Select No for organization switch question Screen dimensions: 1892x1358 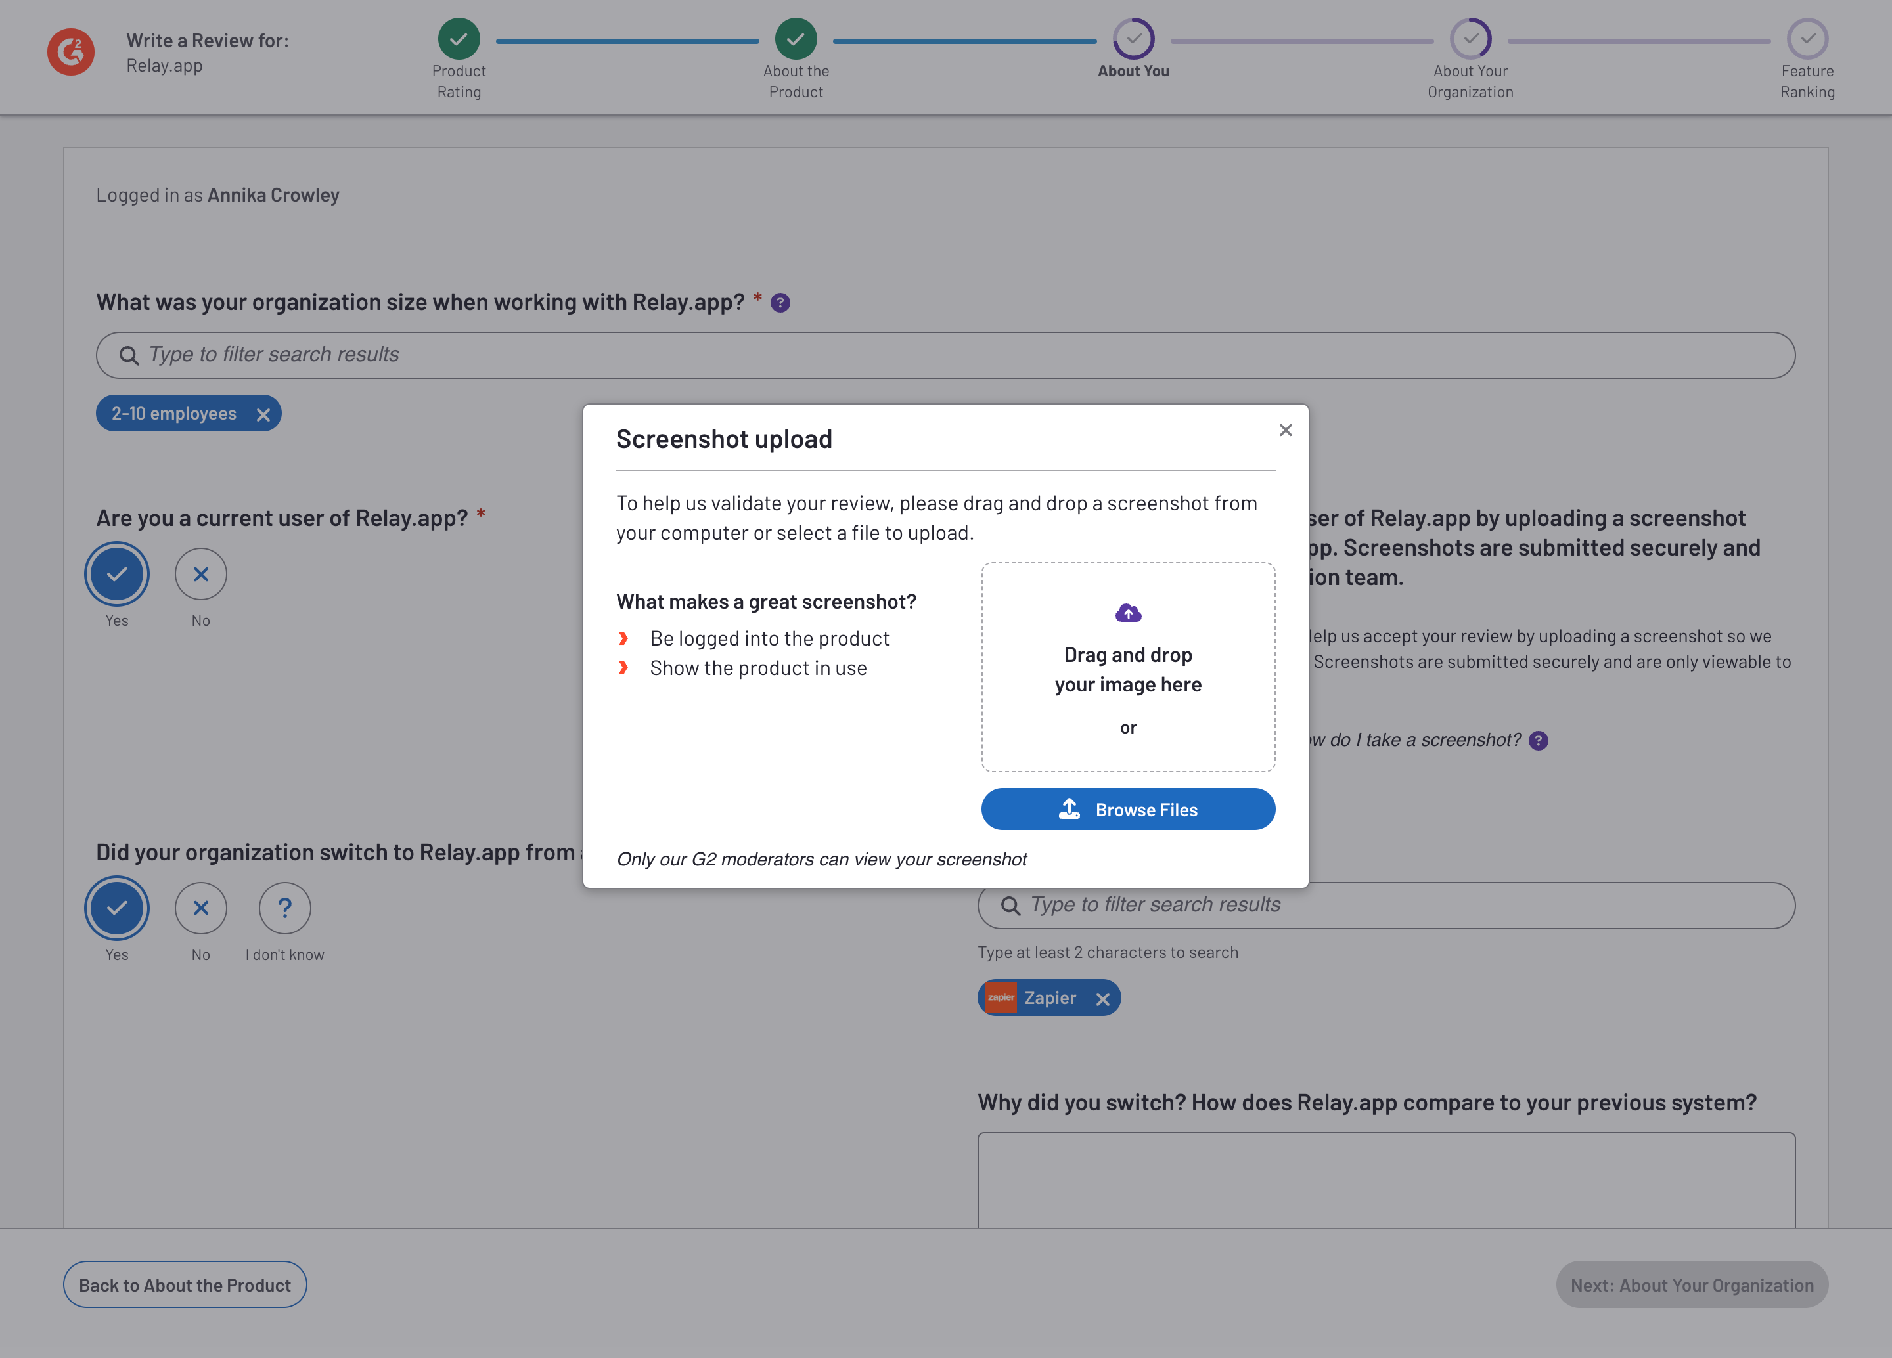pyautogui.click(x=200, y=908)
